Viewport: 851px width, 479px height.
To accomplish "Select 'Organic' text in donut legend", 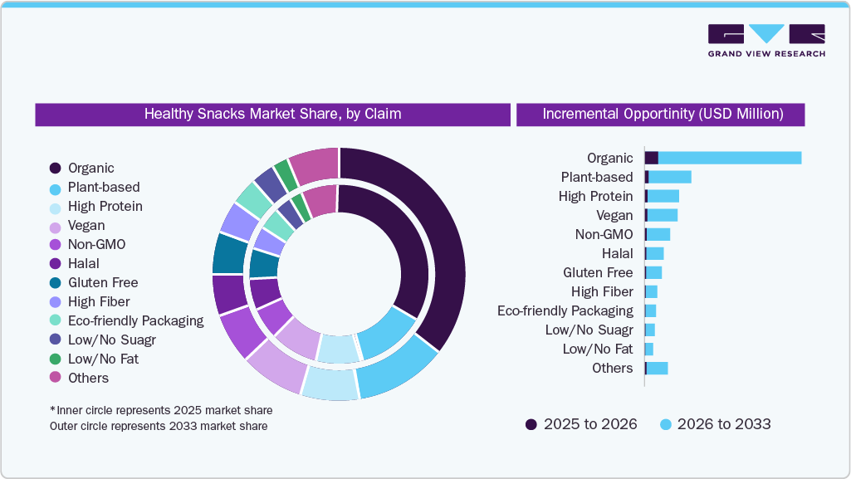I will pyautogui.click(x=91, y=169).
